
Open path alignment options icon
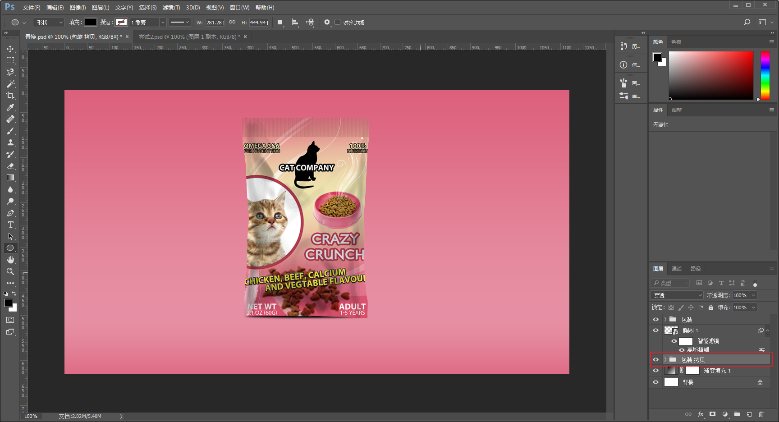pyautogui.click(x=295, y=22)
